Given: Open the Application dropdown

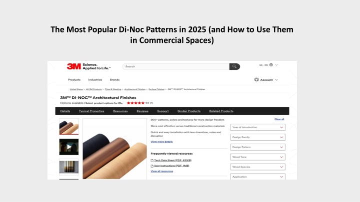Looking at the screenshot, I should pos(258,177).
